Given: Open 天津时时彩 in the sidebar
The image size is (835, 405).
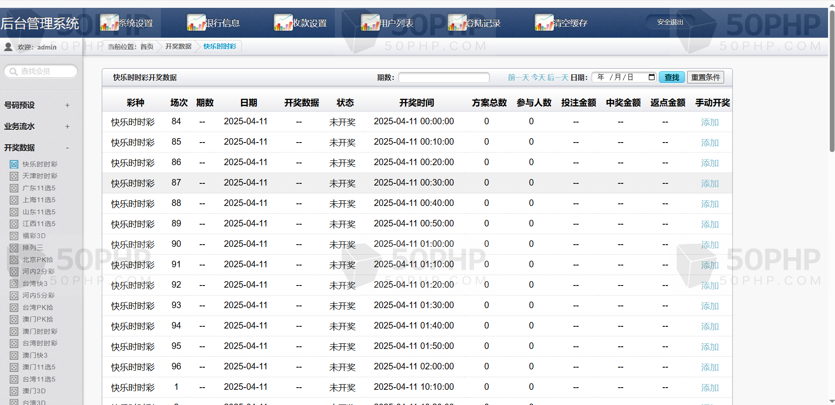Looking at the screenshot, I should tap(40, 176).
